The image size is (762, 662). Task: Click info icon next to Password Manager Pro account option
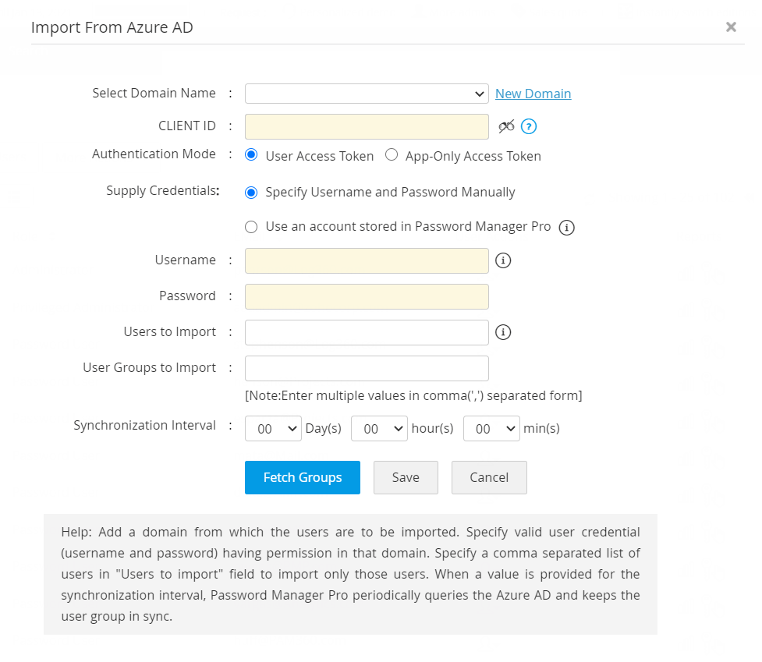567,228
